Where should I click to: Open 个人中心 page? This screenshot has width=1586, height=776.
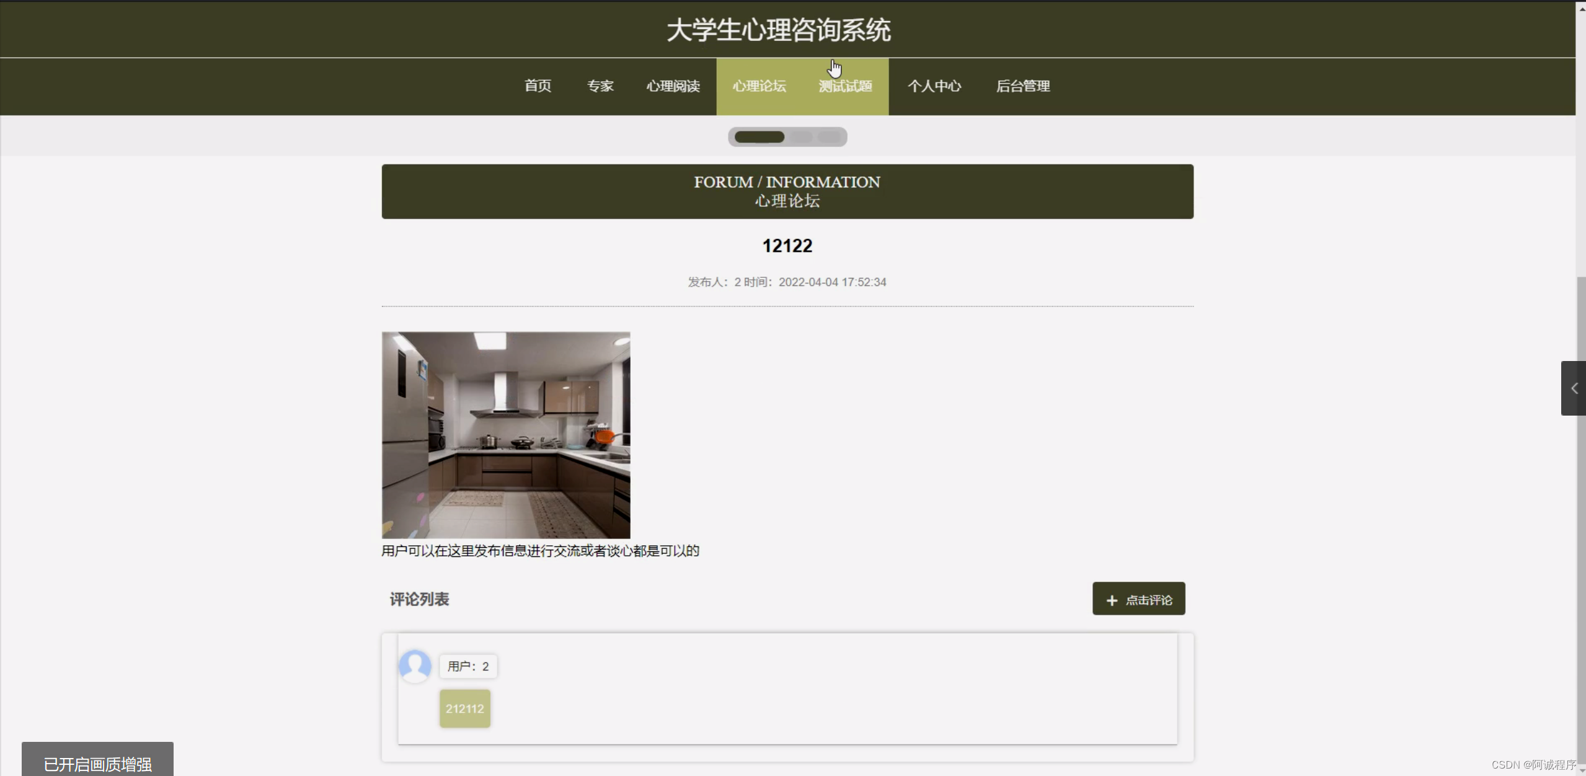[934, 86]
